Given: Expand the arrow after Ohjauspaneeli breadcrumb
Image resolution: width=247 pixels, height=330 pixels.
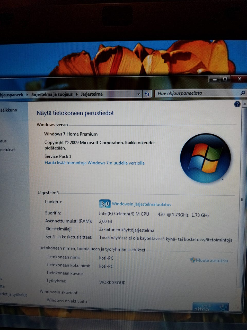Looking at the screenshot, I should [27, 95].
